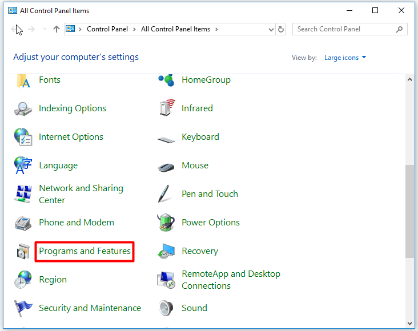Image resolution: width=418 pixels, height=331 pixels.
Task: Click the Language icon
Action: pyautogui.click(x=23, y=165)
